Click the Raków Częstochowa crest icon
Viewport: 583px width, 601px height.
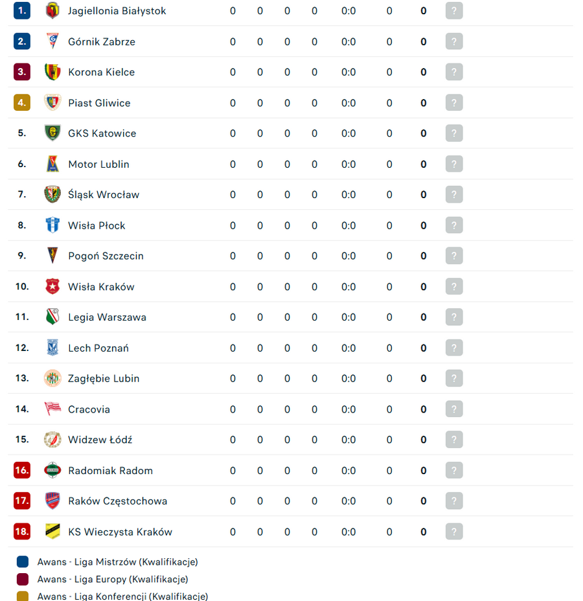(x=52, y=501)
